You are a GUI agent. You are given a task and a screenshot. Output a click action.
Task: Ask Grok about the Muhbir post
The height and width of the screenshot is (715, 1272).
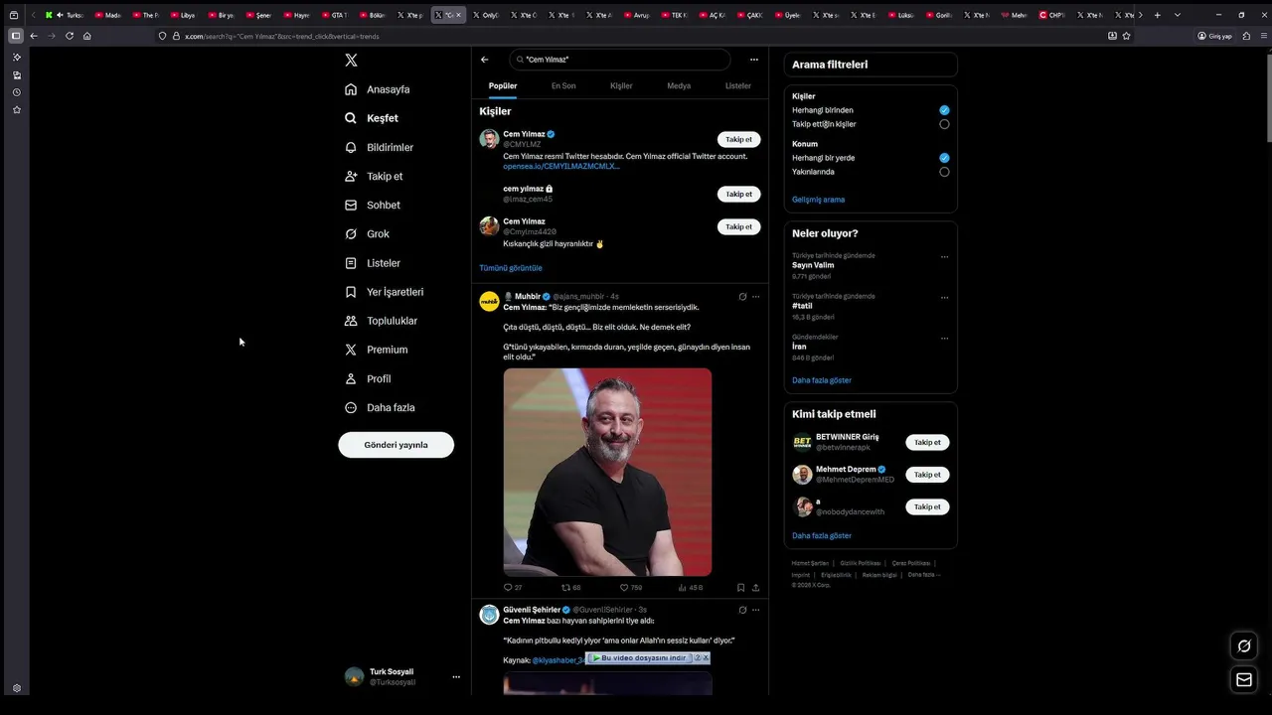coord(742,296)
